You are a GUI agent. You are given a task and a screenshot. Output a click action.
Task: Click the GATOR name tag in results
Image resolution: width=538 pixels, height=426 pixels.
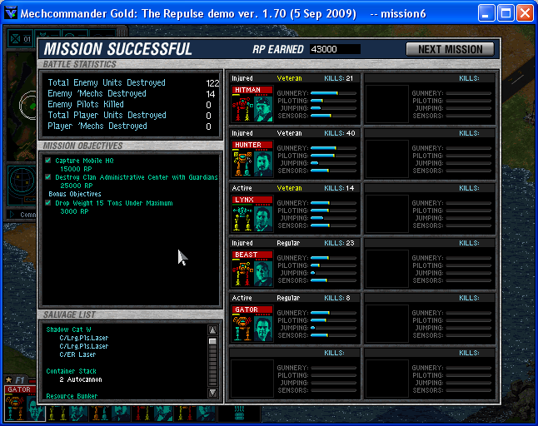click(252, 310)
